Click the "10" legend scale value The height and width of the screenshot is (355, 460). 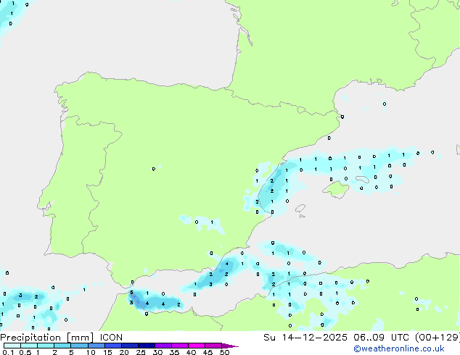pyautogui.click(x=91, y=352)
